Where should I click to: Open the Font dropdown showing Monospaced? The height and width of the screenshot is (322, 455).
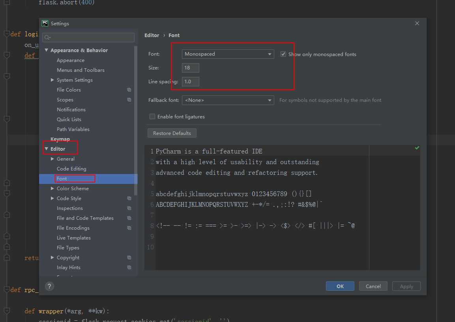pyautogui.click(x=228, y=54)
